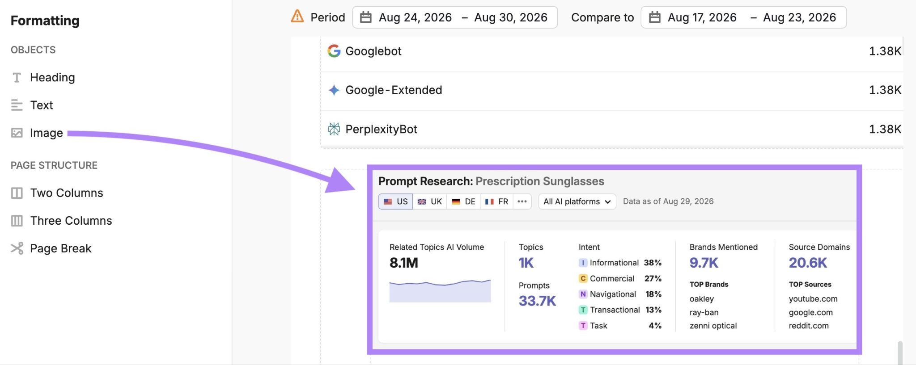Click the ray-ban top brand

[x=704, y=312]
